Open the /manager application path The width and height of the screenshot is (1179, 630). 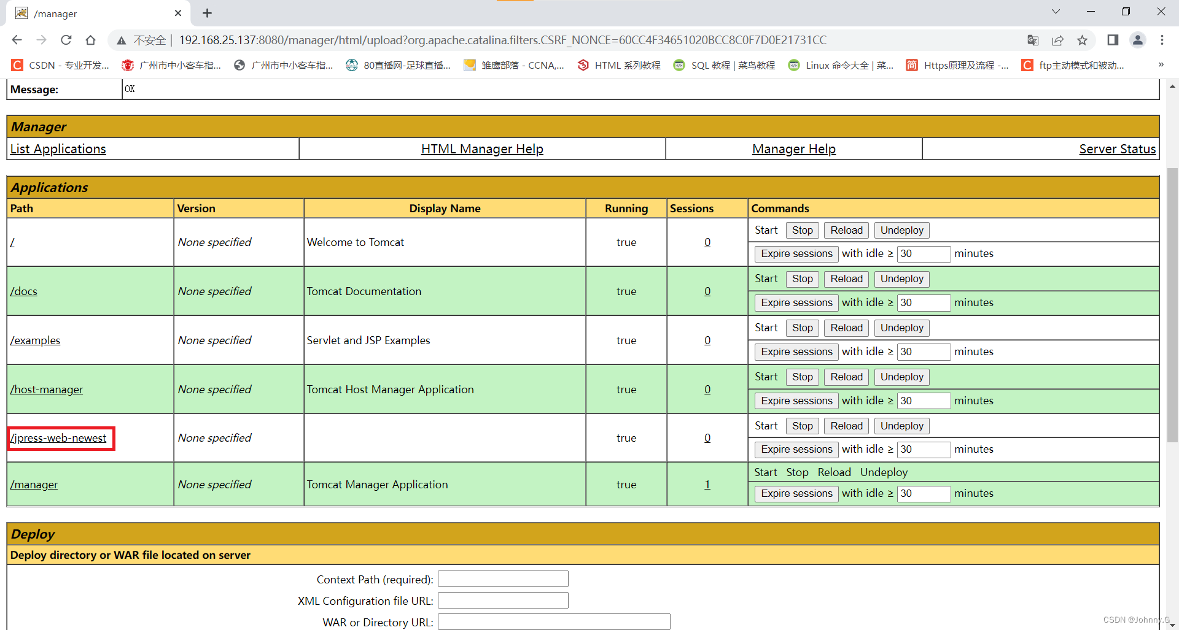tap(34, 485)
